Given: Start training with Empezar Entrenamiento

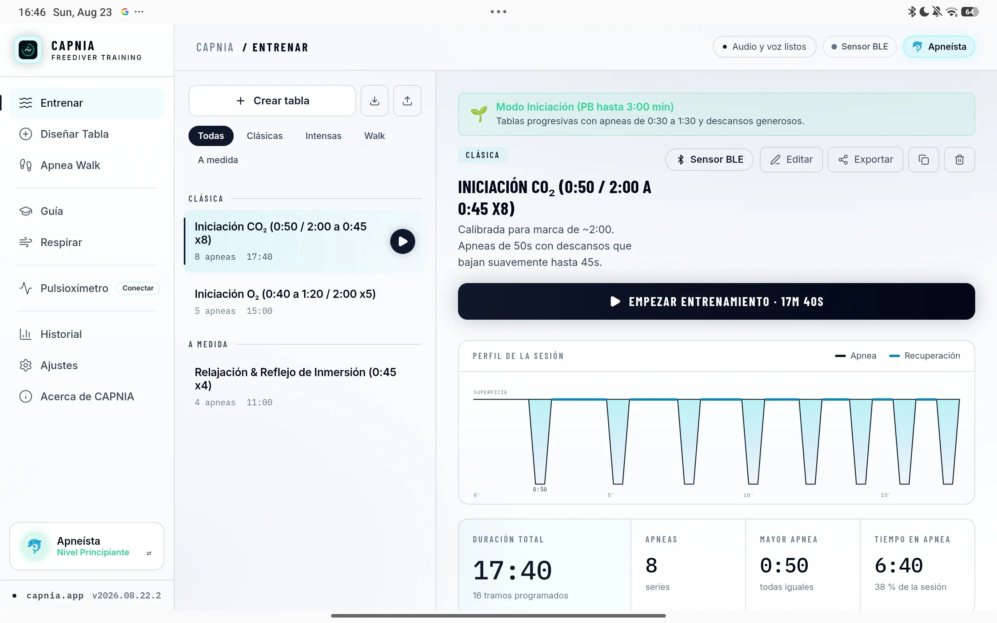Looking at the screenshot, I should point(717,301).
